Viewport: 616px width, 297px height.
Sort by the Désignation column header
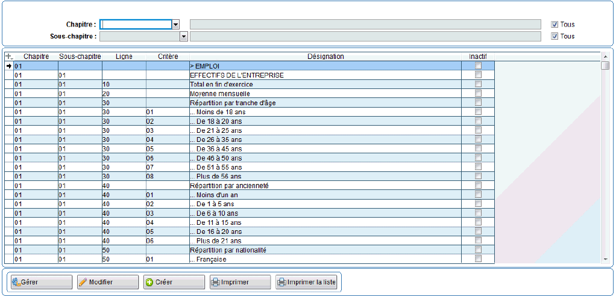coord(325,57)
